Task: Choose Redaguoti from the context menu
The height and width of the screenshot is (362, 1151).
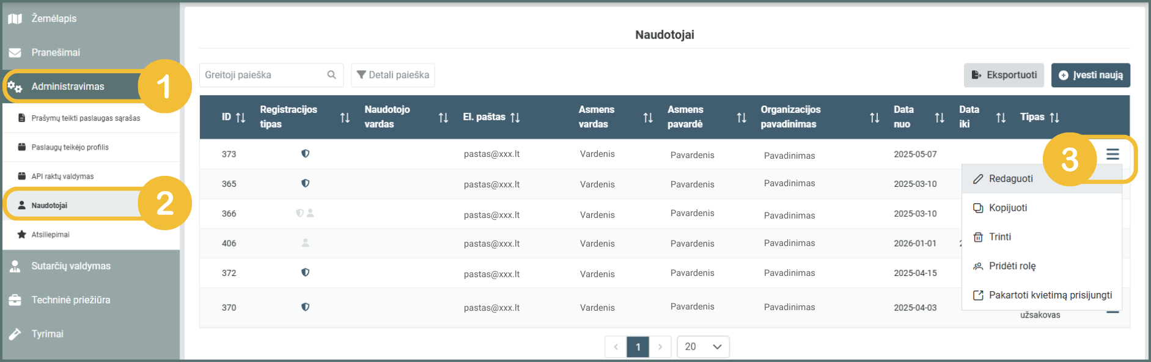Action: click(x=1042, y=179)
